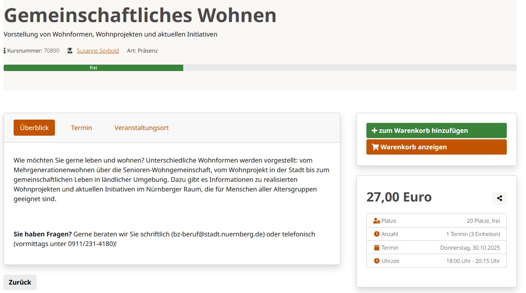Click the plus icon on add-to-cart button

(374, 130)
